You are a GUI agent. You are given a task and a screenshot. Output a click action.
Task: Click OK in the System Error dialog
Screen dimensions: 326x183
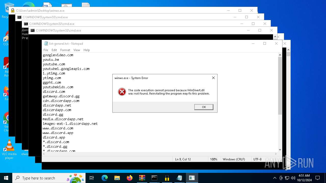pyautogui.click(x=204, y=107)
